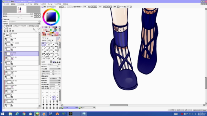The width and height of the screenshot is (207, 116).
Task: Select the rectangular Selection tool
Action: click(x=43, y=38)
